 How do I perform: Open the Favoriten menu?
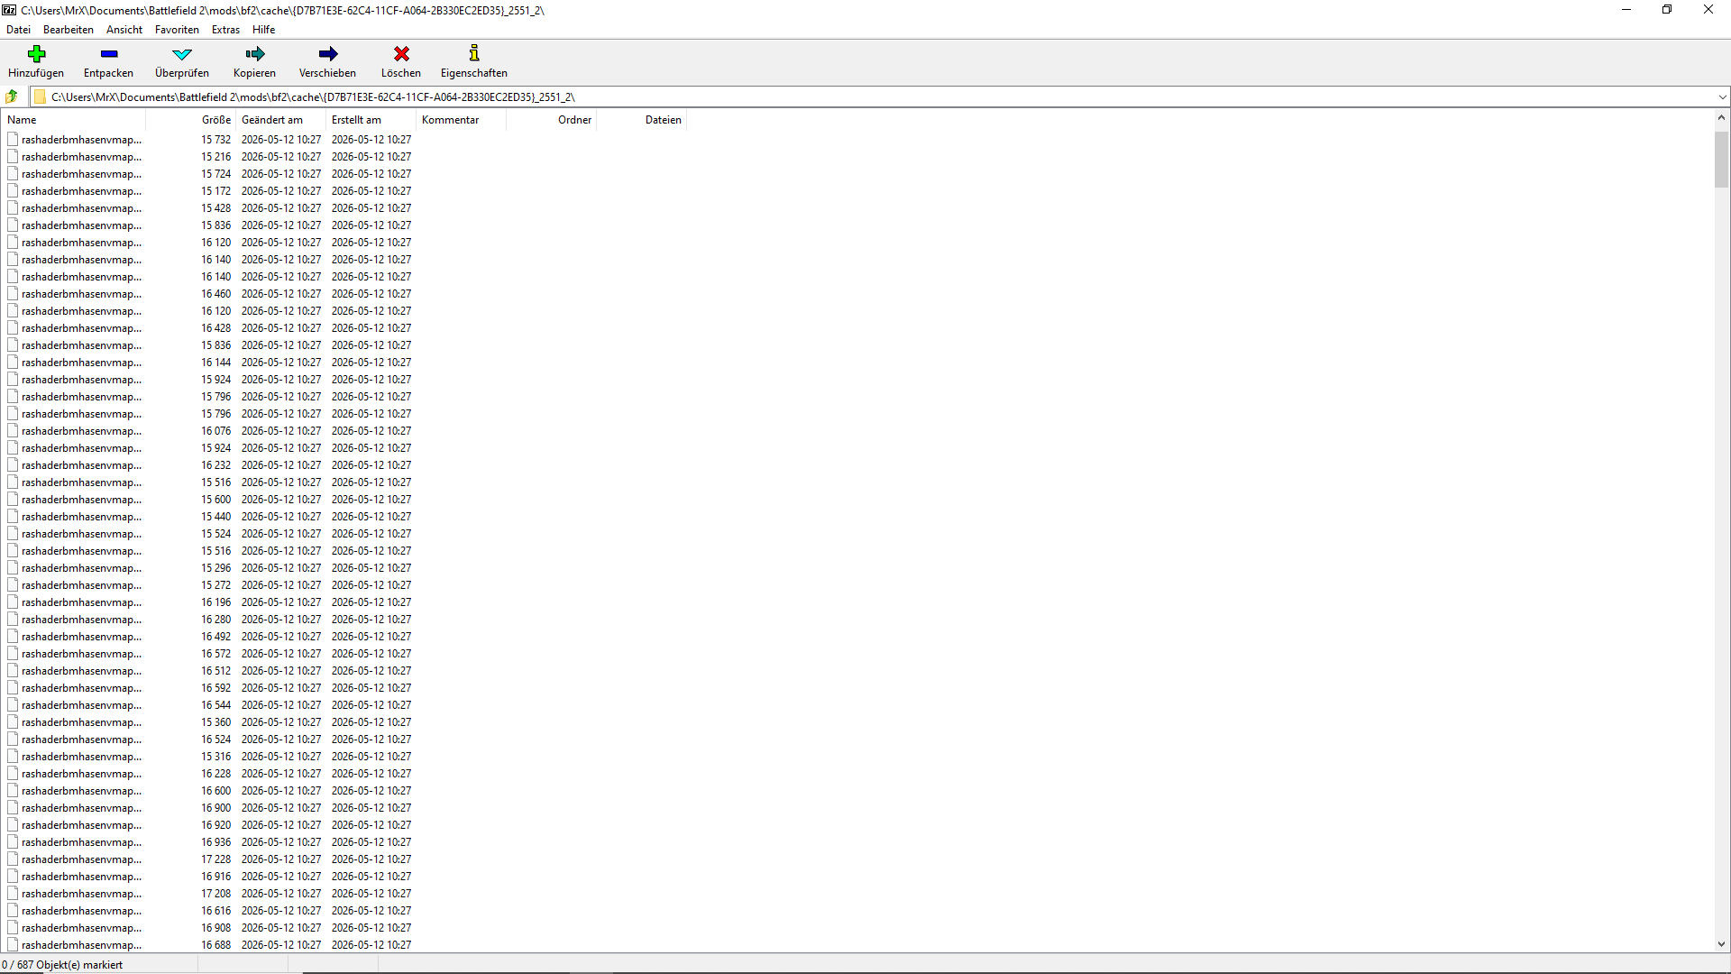pos(177,30)
